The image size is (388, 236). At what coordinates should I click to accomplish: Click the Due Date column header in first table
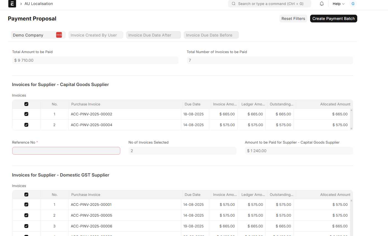click(193, 104)
